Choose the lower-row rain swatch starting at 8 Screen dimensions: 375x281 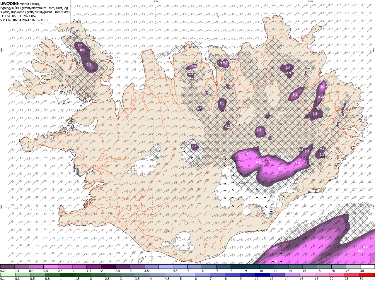click(x=232, y=275)
